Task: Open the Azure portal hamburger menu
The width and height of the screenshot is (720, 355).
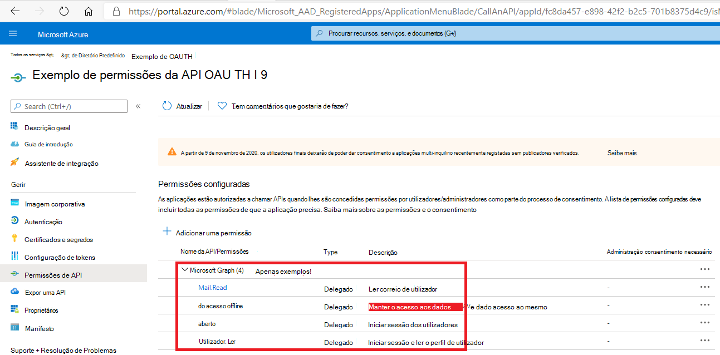Action: pos(13,34)
